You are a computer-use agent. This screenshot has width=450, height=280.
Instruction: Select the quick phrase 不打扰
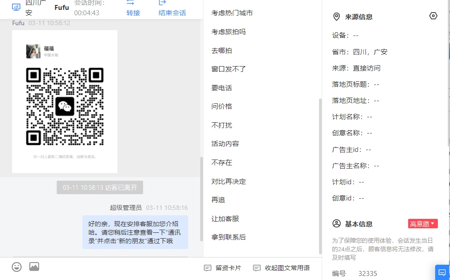pyautogui.click(x=221, y=125)
